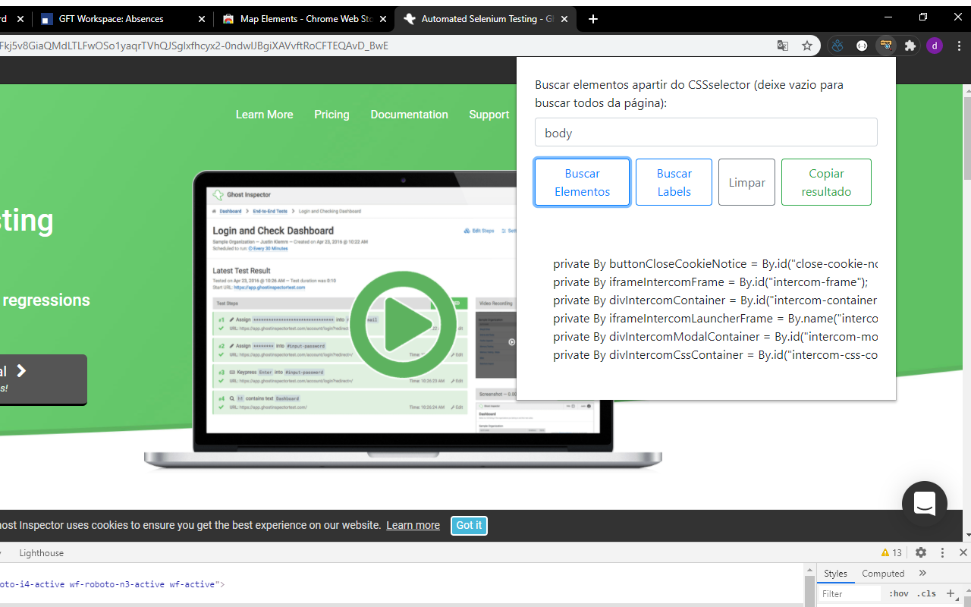Switch to the Computed tab
Viewport: 971px width, 607px height.
[x=883, y=574]
